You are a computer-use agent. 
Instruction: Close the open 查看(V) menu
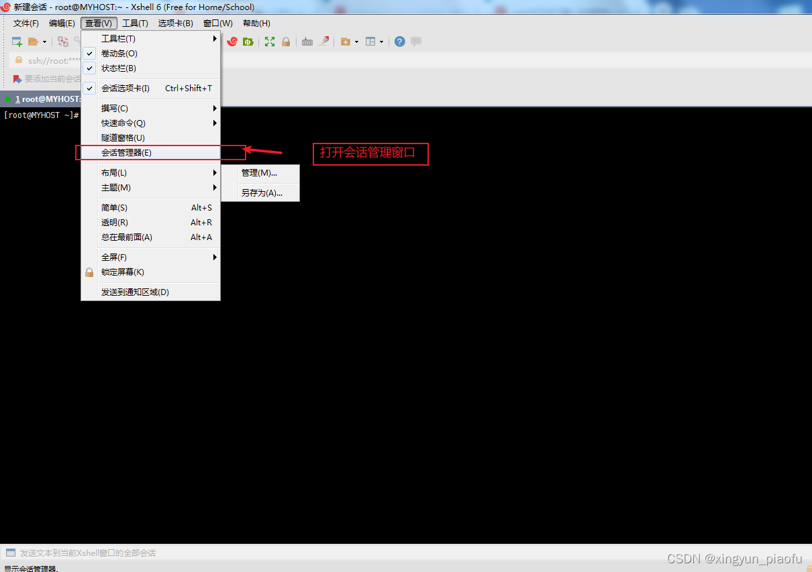99,23
